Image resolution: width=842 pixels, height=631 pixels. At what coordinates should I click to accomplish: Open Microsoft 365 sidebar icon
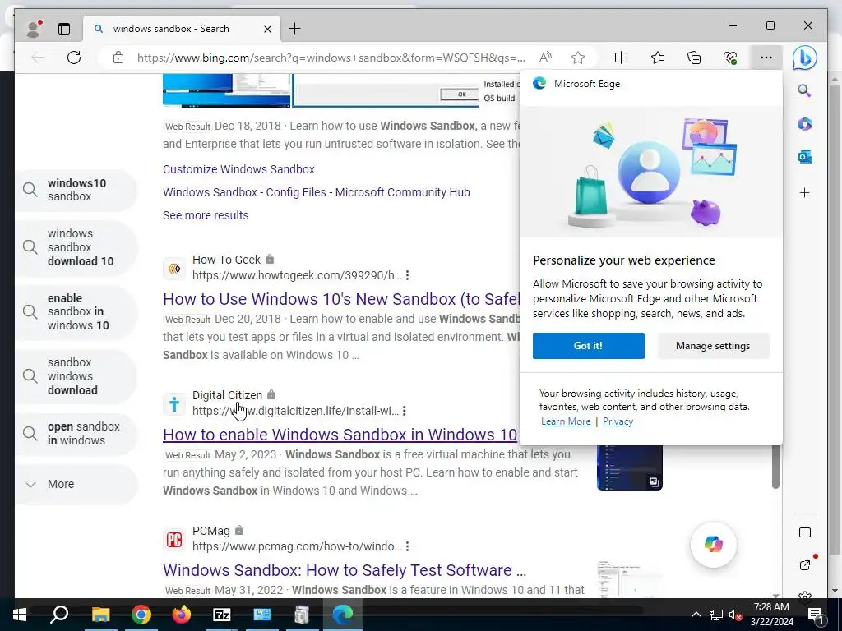click(x=804, y=124)
